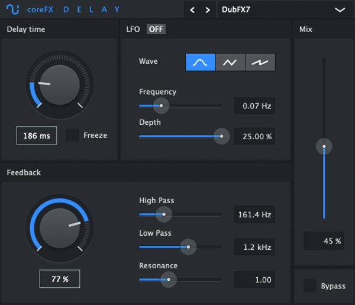Image resolution: width=355 pixels, height=305 pixels.
Task: Click the coreFX logo icon
Action: click(x=12, y=9)
